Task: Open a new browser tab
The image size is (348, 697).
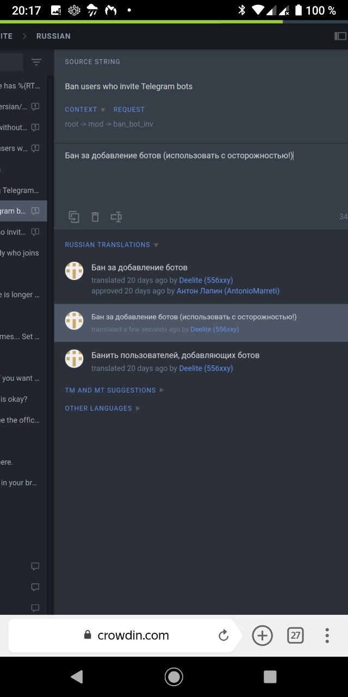Action: (x=262, y=635)
